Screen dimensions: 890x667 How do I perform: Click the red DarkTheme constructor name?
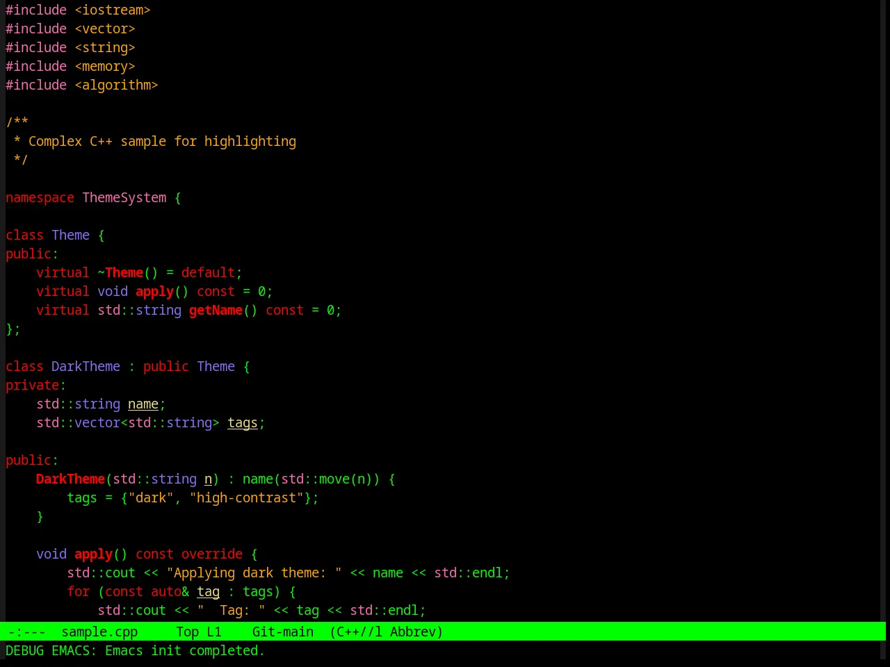pos(70,479)
